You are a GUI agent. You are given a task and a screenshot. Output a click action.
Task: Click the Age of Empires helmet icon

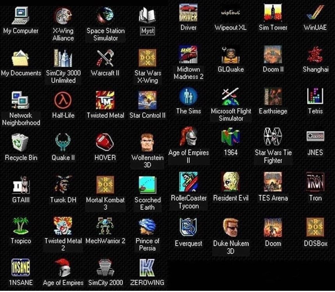pos(63,267)
